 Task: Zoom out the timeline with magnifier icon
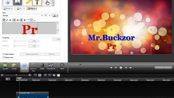(2, 75)
